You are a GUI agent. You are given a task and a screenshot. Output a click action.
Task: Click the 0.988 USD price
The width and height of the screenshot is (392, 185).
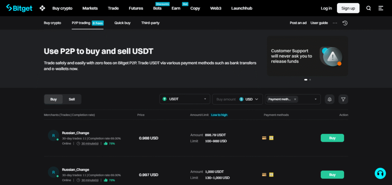pos(149,138)
